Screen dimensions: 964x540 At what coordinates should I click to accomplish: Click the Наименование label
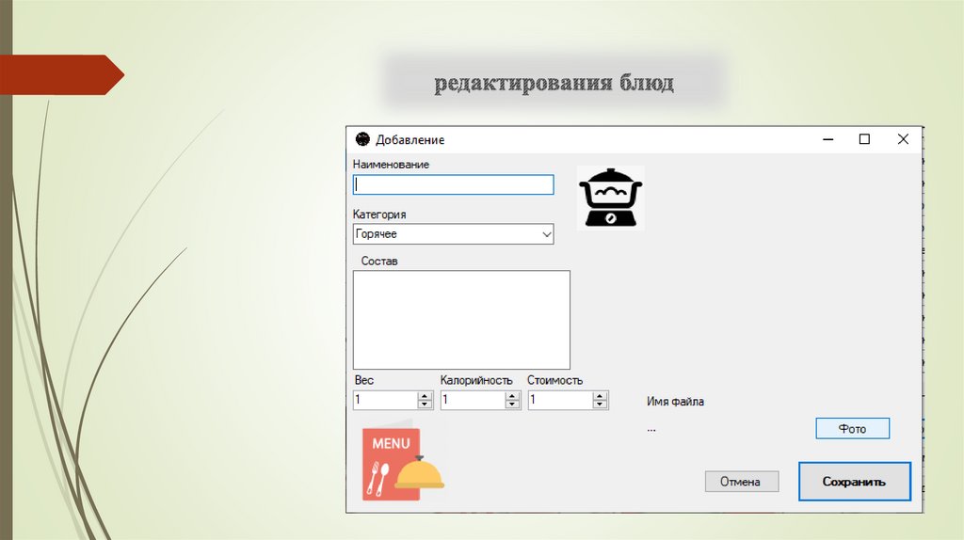[x=391, y=165]
